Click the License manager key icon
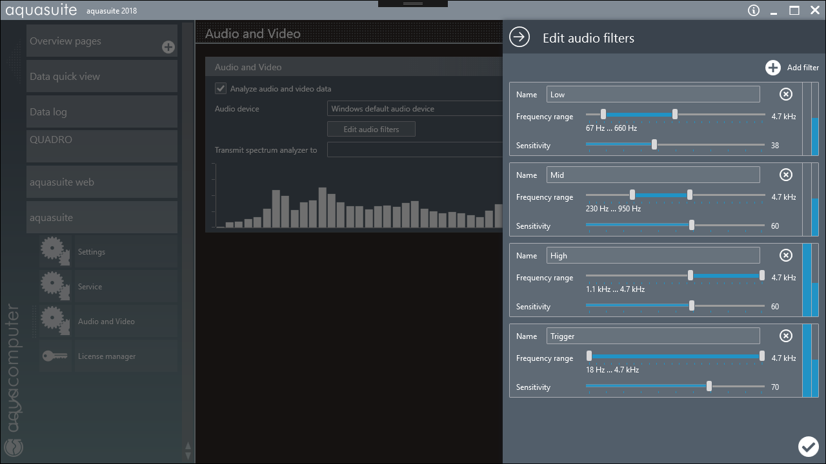Viewport: 826px width, 464px height. tap(55, 356)
